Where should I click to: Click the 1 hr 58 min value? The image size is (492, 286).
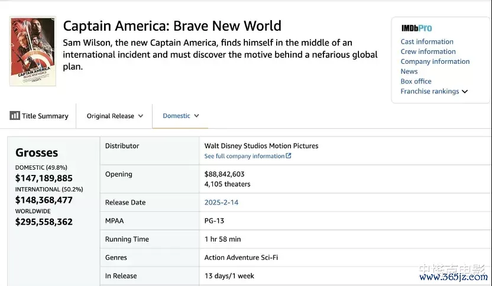click(223, 239)
